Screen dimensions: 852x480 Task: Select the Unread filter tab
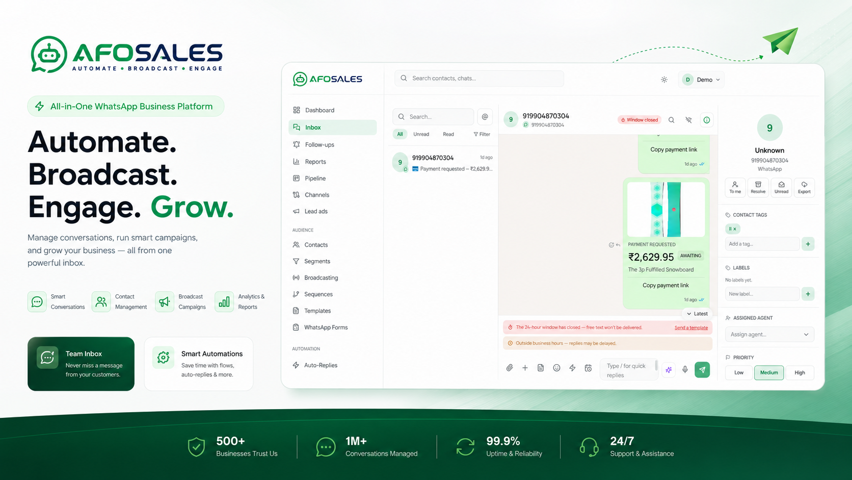[x=421, y=134]
